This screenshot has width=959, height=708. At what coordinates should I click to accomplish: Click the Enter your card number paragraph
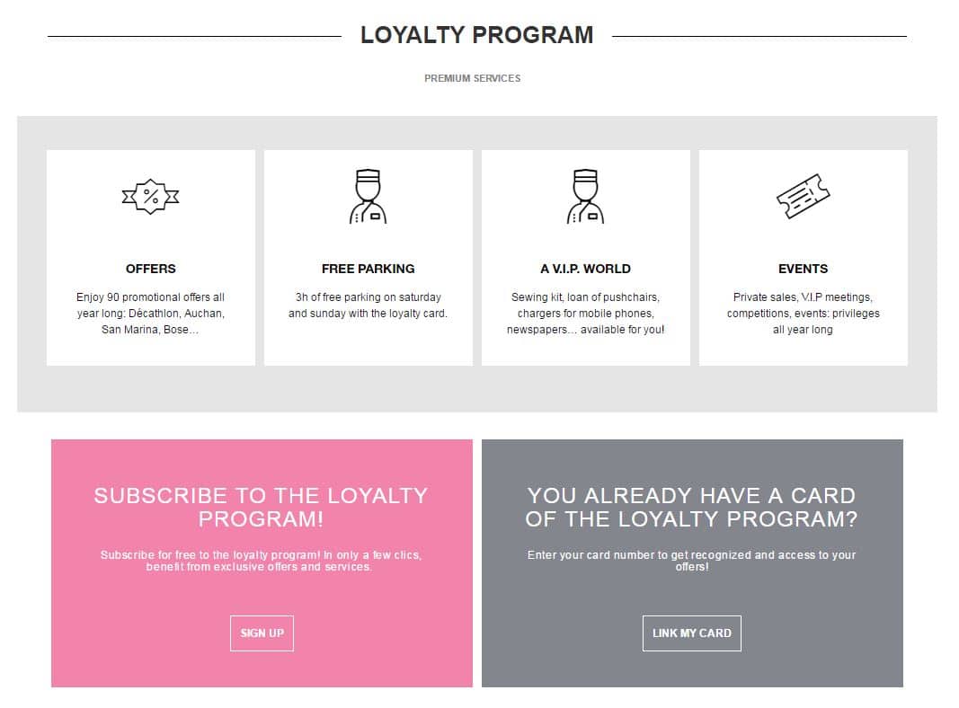point(691,561)
